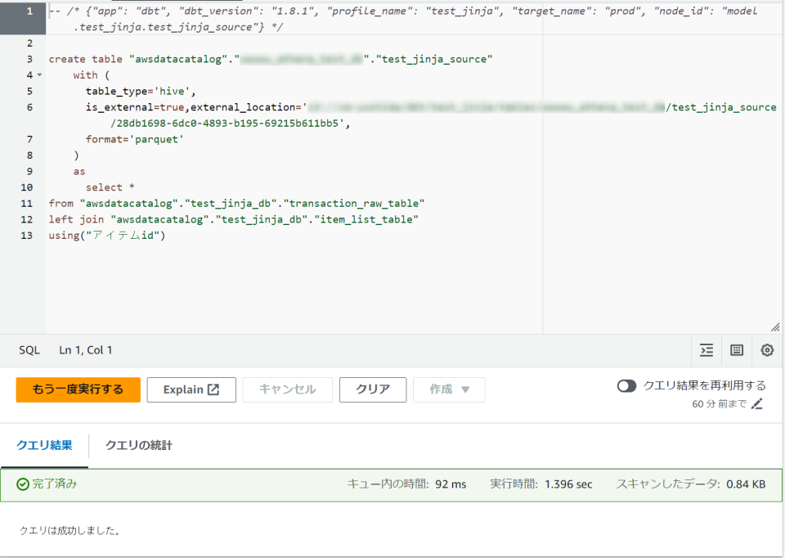Click クエリは成功しました message
The image size is (785, 558).
pos(70,530)
